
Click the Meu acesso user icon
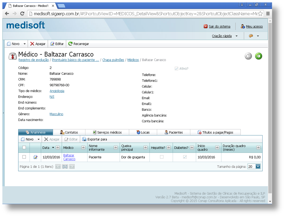[243, 26]
